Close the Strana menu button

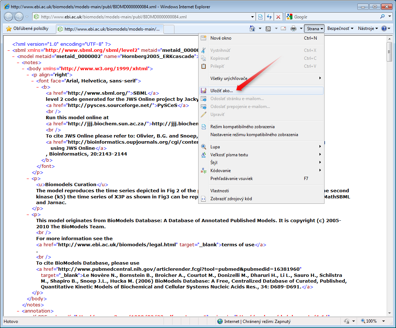click(314, 28)
